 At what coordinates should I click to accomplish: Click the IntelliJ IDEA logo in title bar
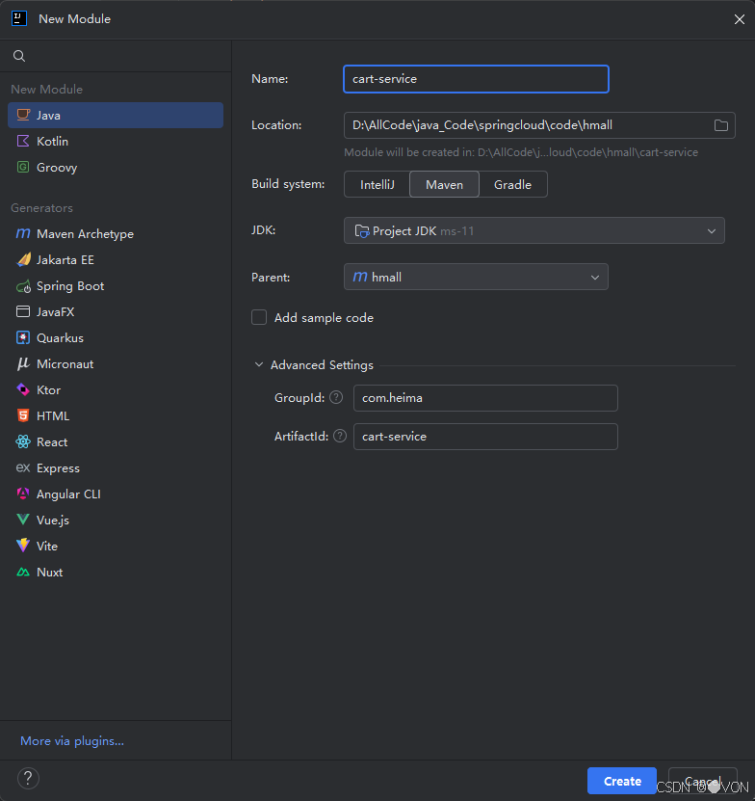point(19,19)
